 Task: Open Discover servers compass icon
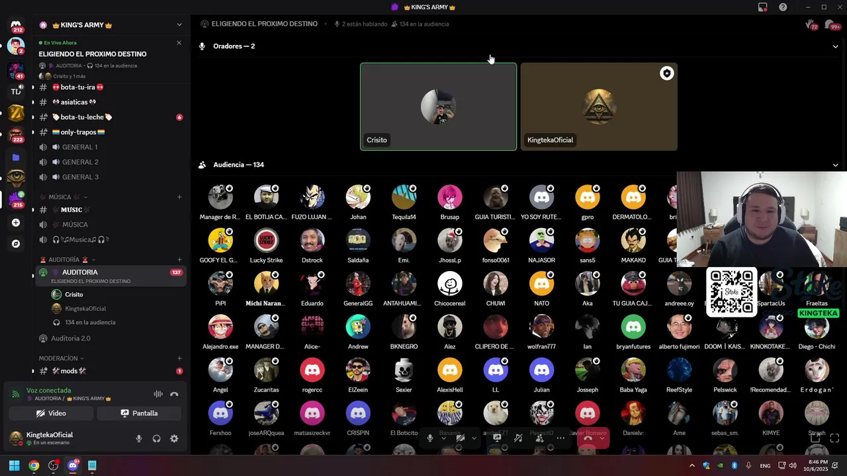point(16,244)
